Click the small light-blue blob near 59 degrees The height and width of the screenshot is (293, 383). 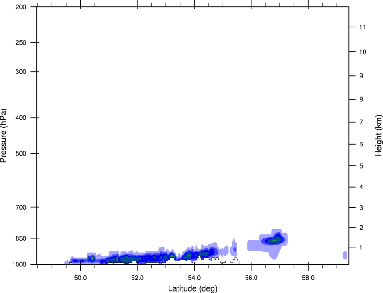[x=345, y=255]
